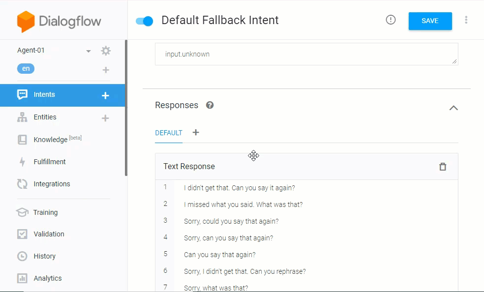Open the Integrations panel

coord(22,183)
